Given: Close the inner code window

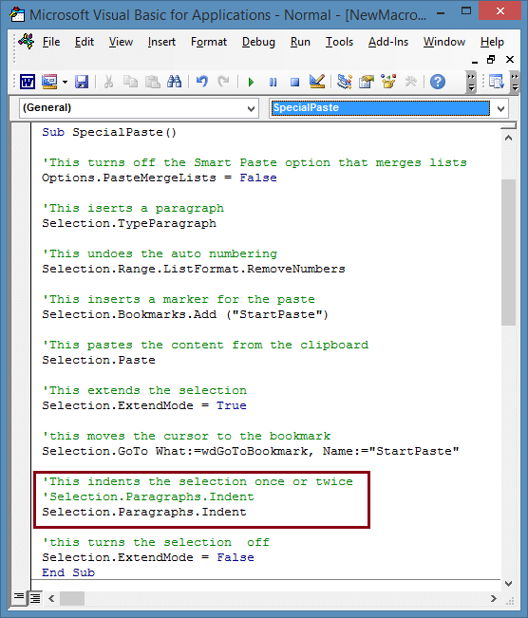Looking at the screenshot, I should (x=510, y=60).
